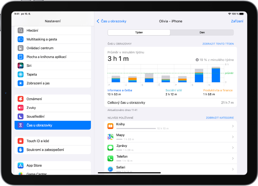The height and width of the screenshot is (186, 258).
Task: Select the Sunday (N) usage bar
Action: (x=216, y=74)
